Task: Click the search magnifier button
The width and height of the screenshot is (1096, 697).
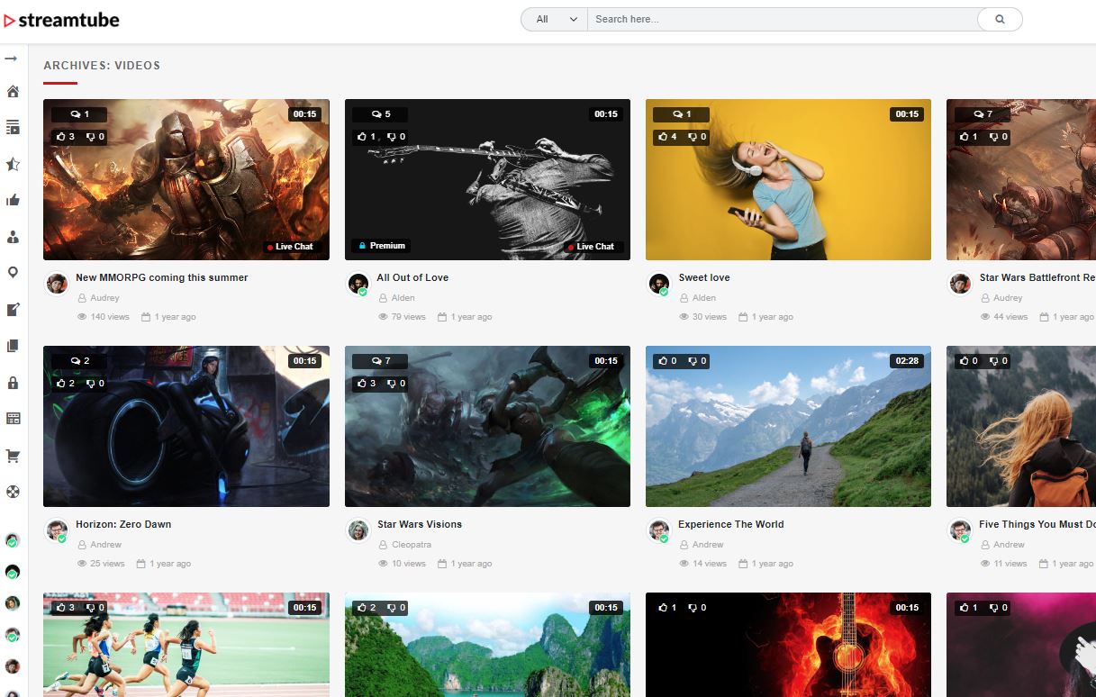Action: pos(1000,19)
